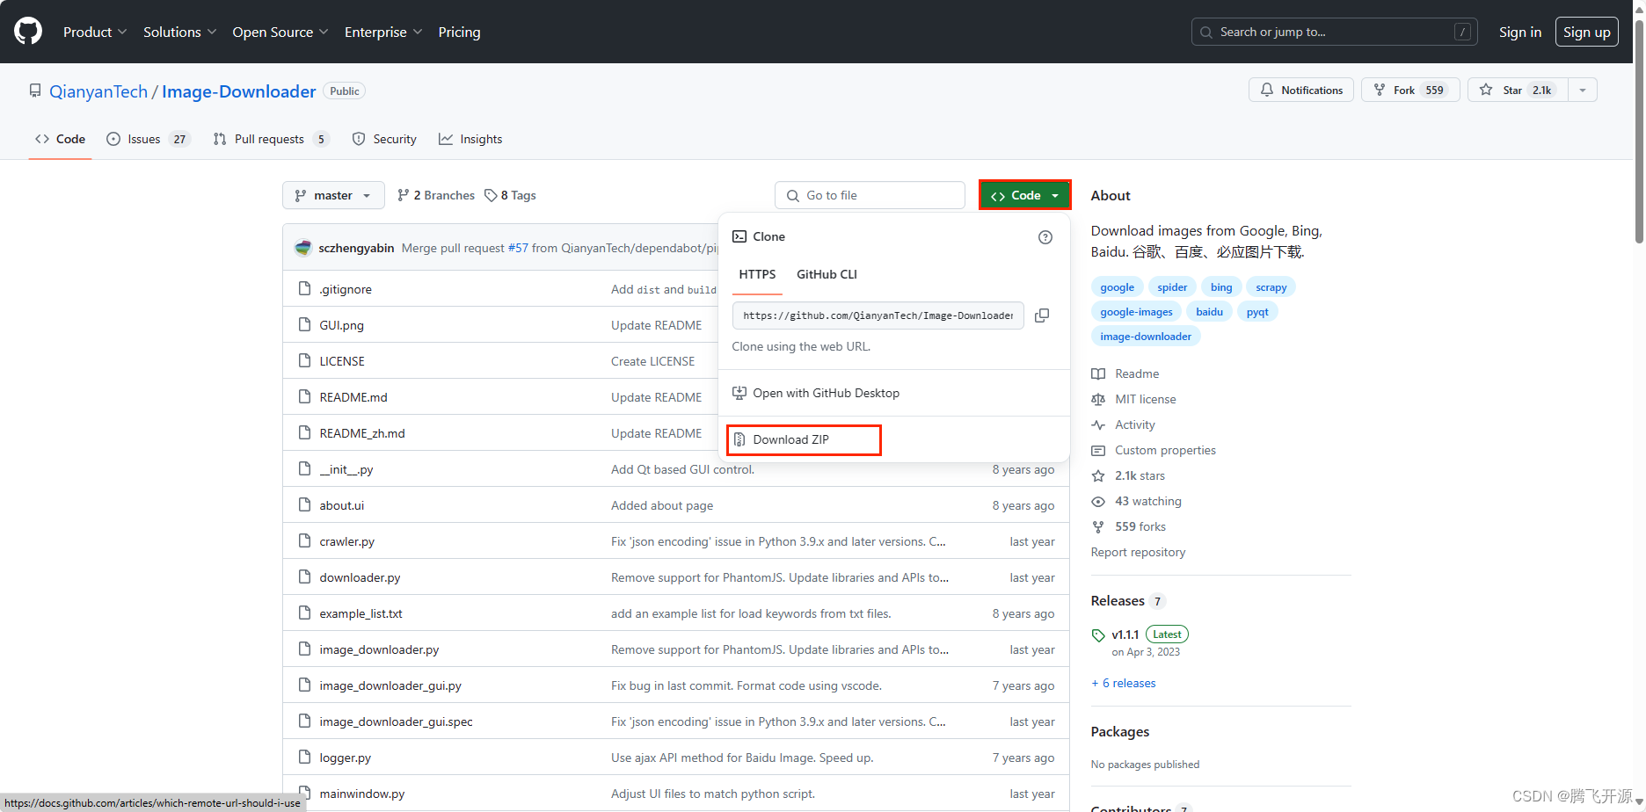Expand the Enterprise menu

[x=382, y=32]
